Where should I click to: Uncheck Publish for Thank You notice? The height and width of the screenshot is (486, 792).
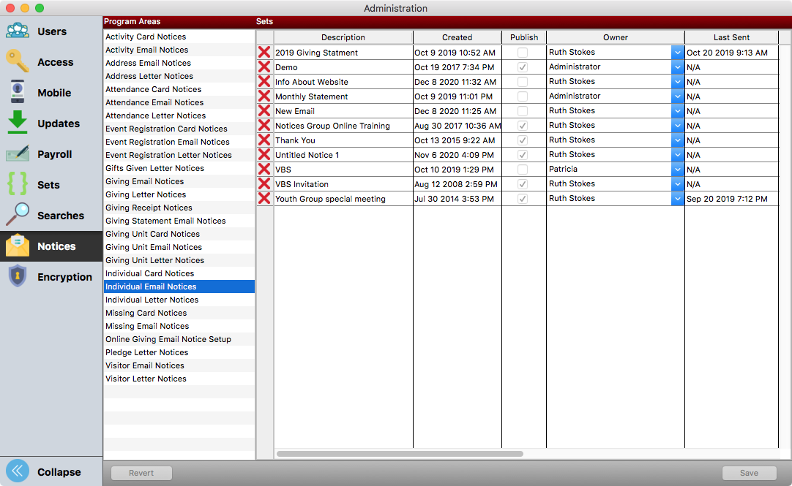523,140
